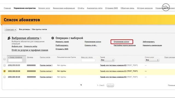Click Все договоры breadcrumb

(25, 29)
